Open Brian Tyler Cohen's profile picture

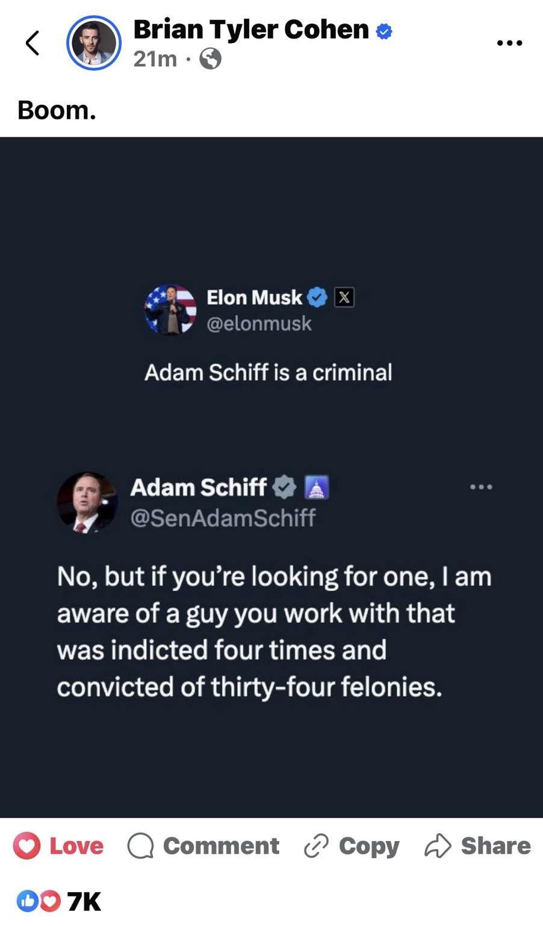point(94,43)
